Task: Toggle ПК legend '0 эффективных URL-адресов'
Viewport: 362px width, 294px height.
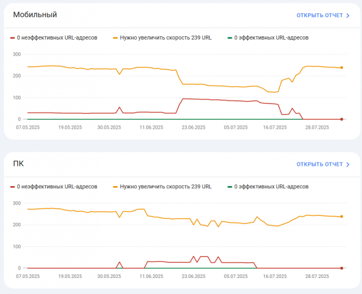Action: click(x=268, y=187)
